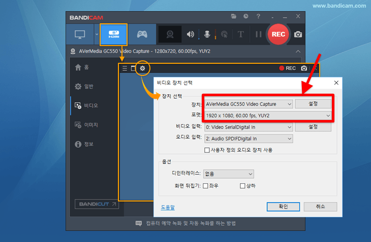Open 장치 device dropdown
371x242 pixels.
[x=249, y=104]
